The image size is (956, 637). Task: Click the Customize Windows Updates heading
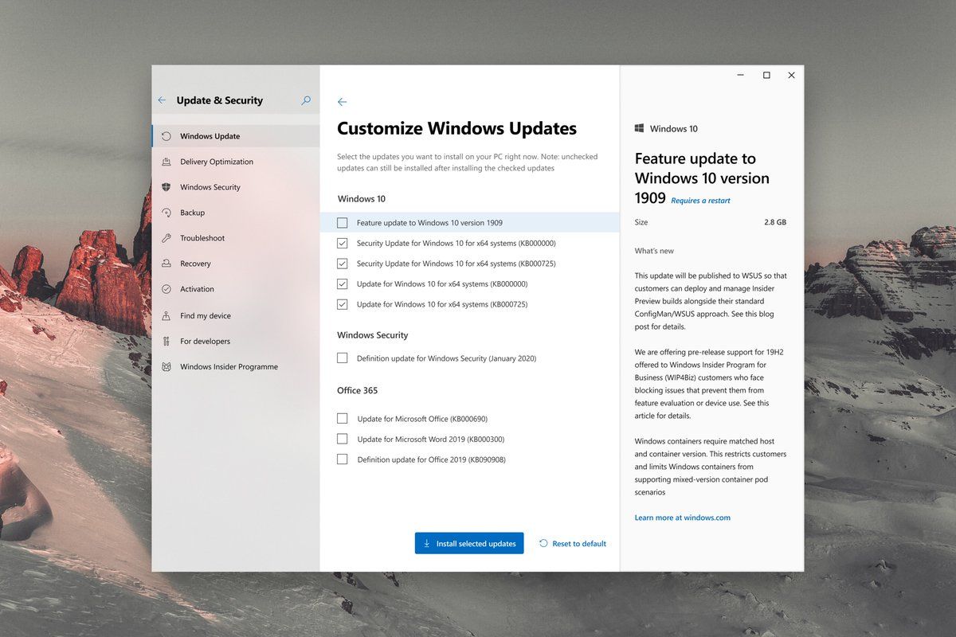(456, 128)
